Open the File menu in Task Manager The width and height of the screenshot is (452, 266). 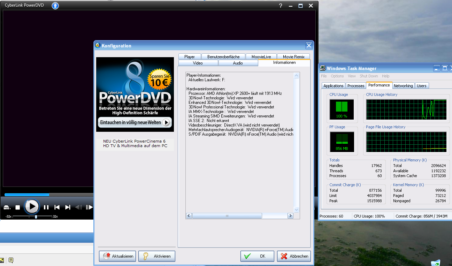click(324, 76)
